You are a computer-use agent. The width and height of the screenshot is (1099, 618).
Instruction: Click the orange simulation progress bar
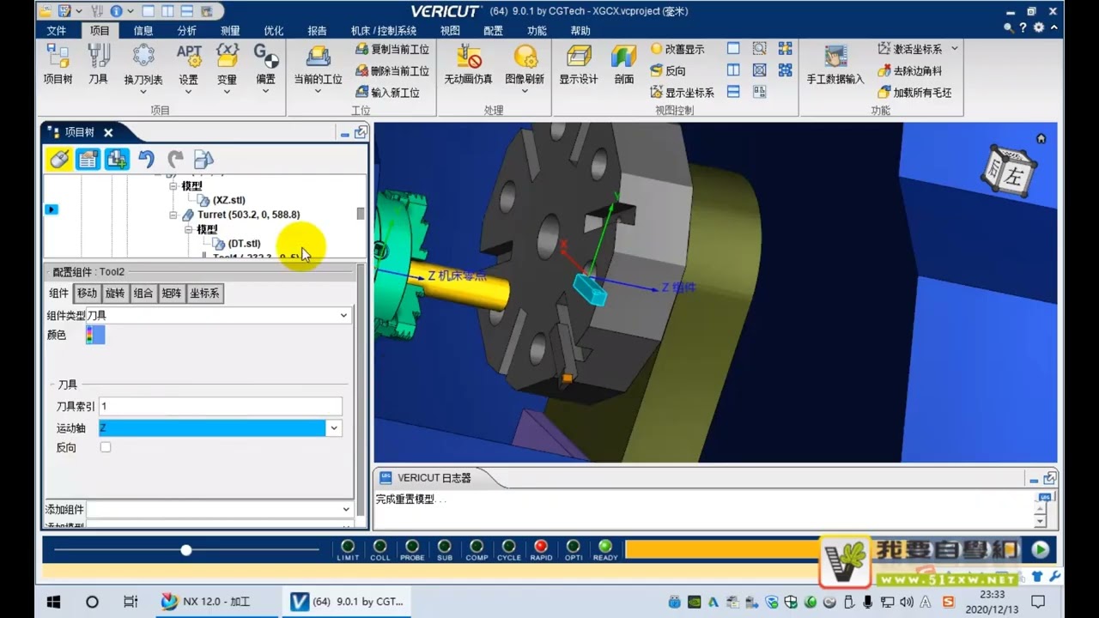coord(721,549)
